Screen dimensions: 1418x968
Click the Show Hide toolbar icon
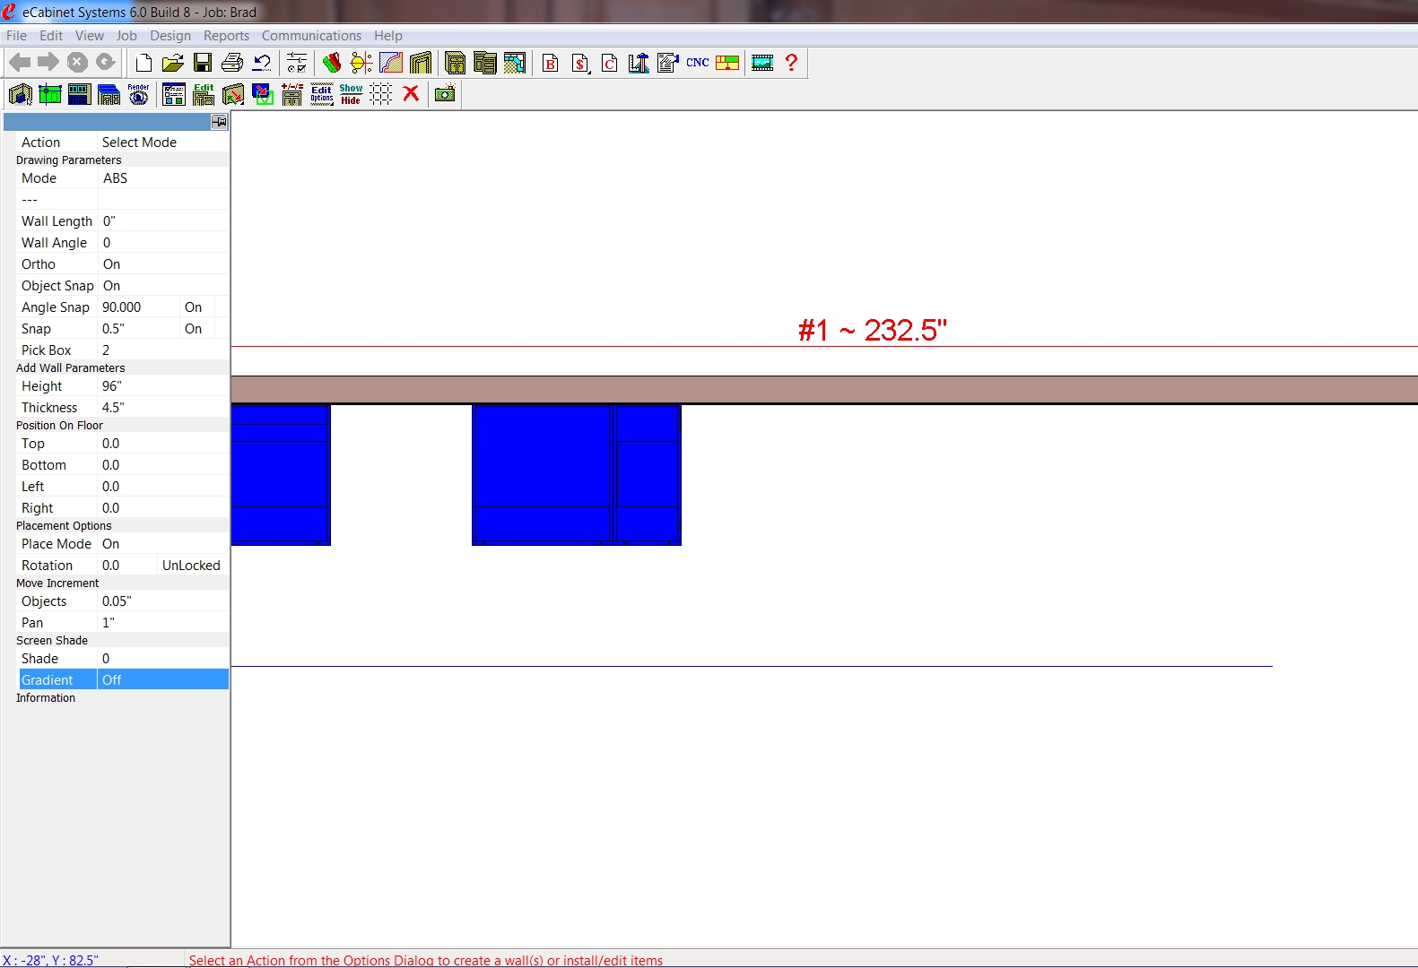click(x=351, y=94)
